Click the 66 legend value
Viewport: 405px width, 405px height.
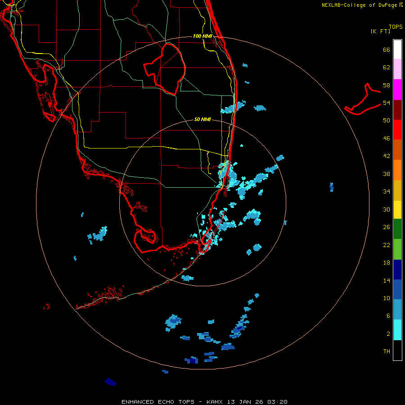pos(387,50)
